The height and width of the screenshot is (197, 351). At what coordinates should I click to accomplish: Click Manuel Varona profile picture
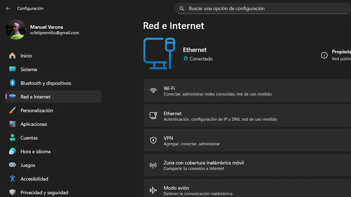[16, 30]
